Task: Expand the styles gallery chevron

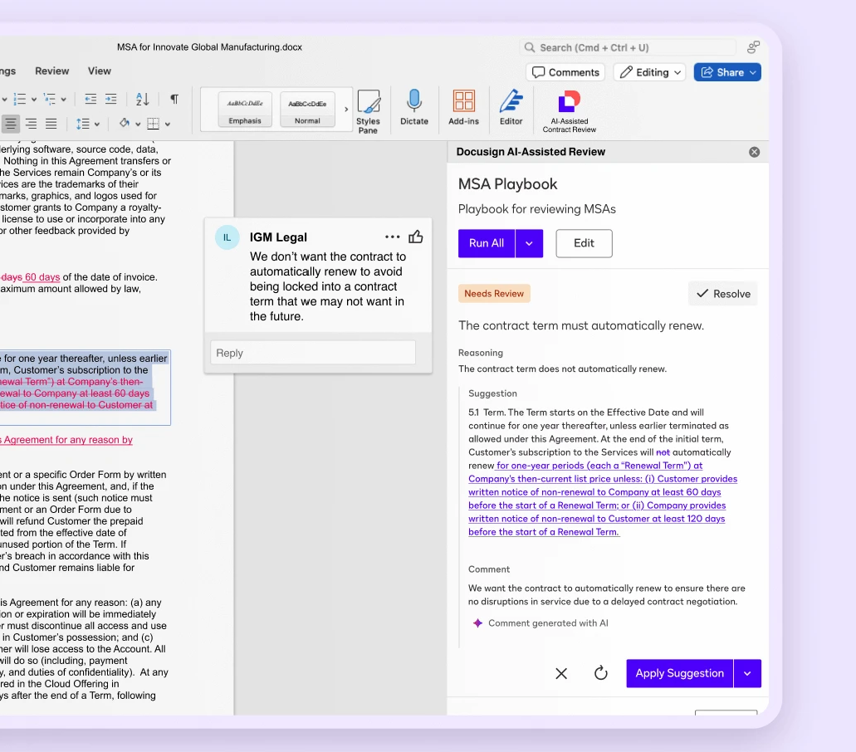Action: [346, 109]
